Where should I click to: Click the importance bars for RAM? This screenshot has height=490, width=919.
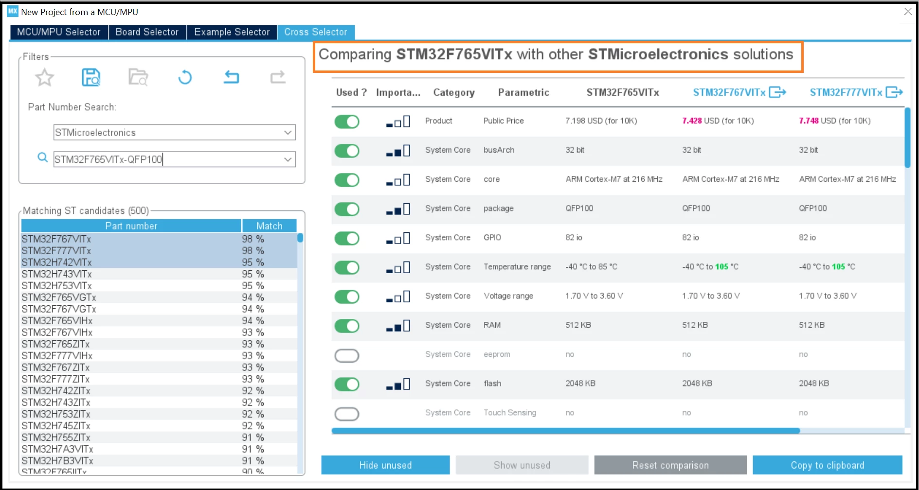click(x=398, y=326)
